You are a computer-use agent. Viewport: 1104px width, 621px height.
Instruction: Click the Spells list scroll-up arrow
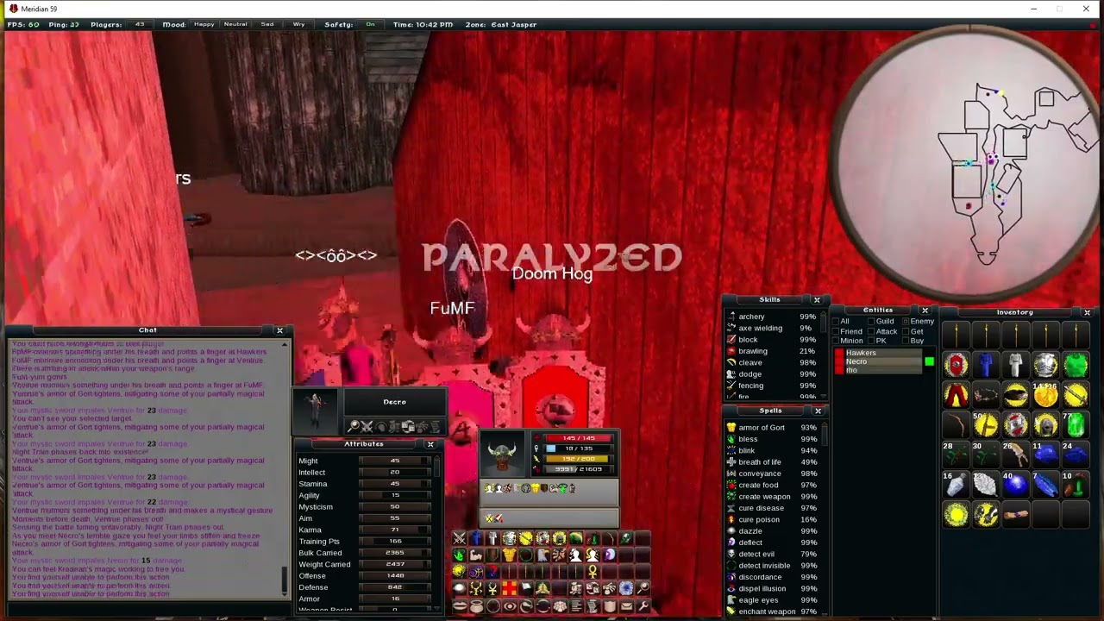point(824,426)
